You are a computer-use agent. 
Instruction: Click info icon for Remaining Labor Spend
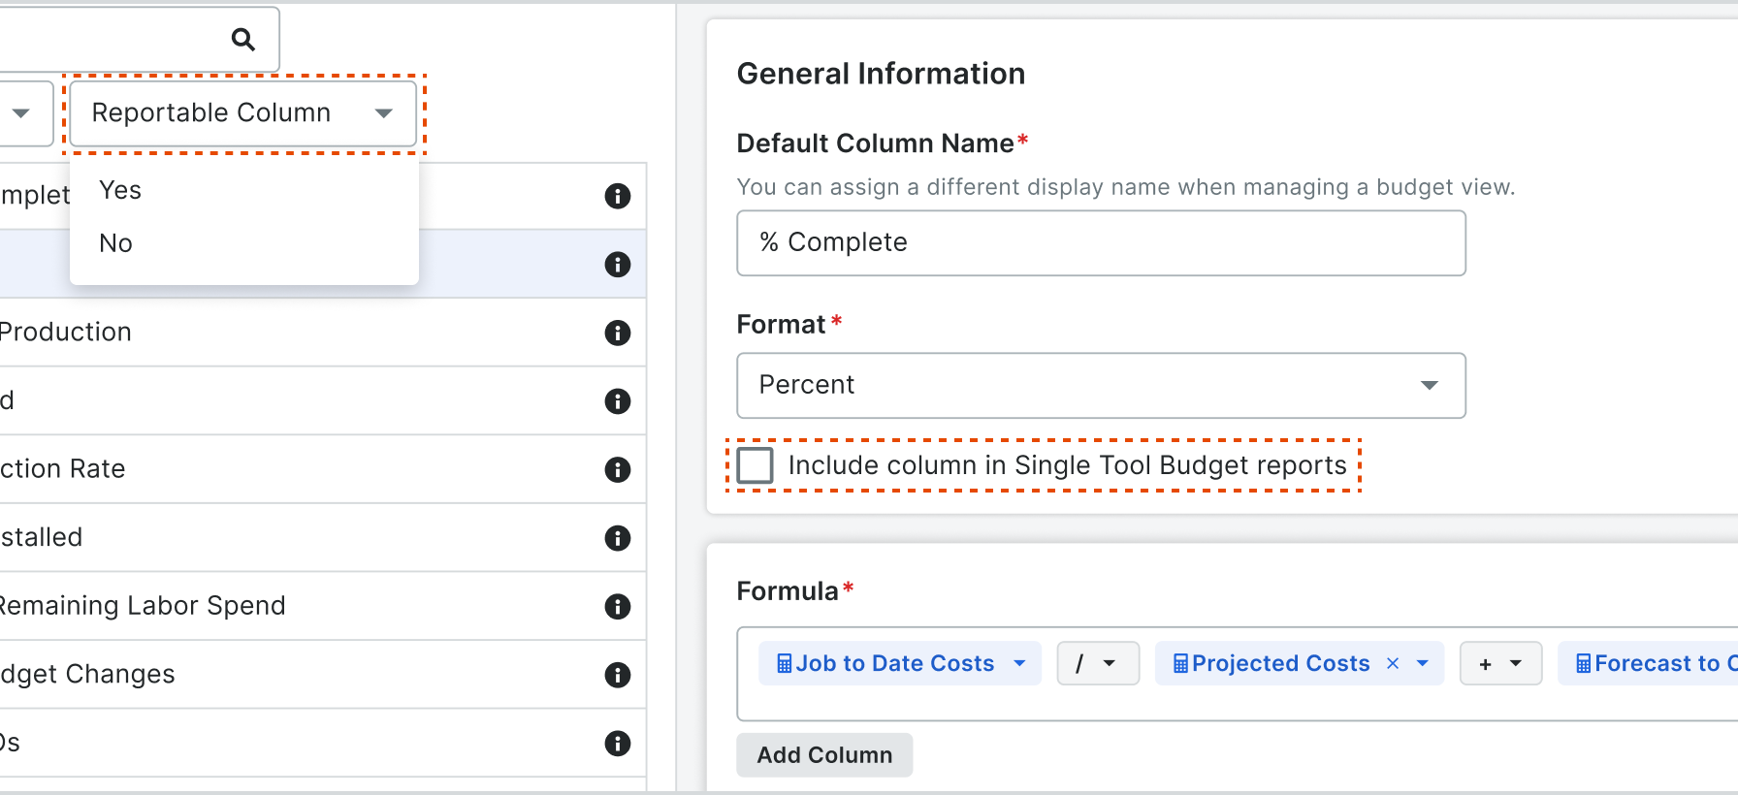(618, 607)
